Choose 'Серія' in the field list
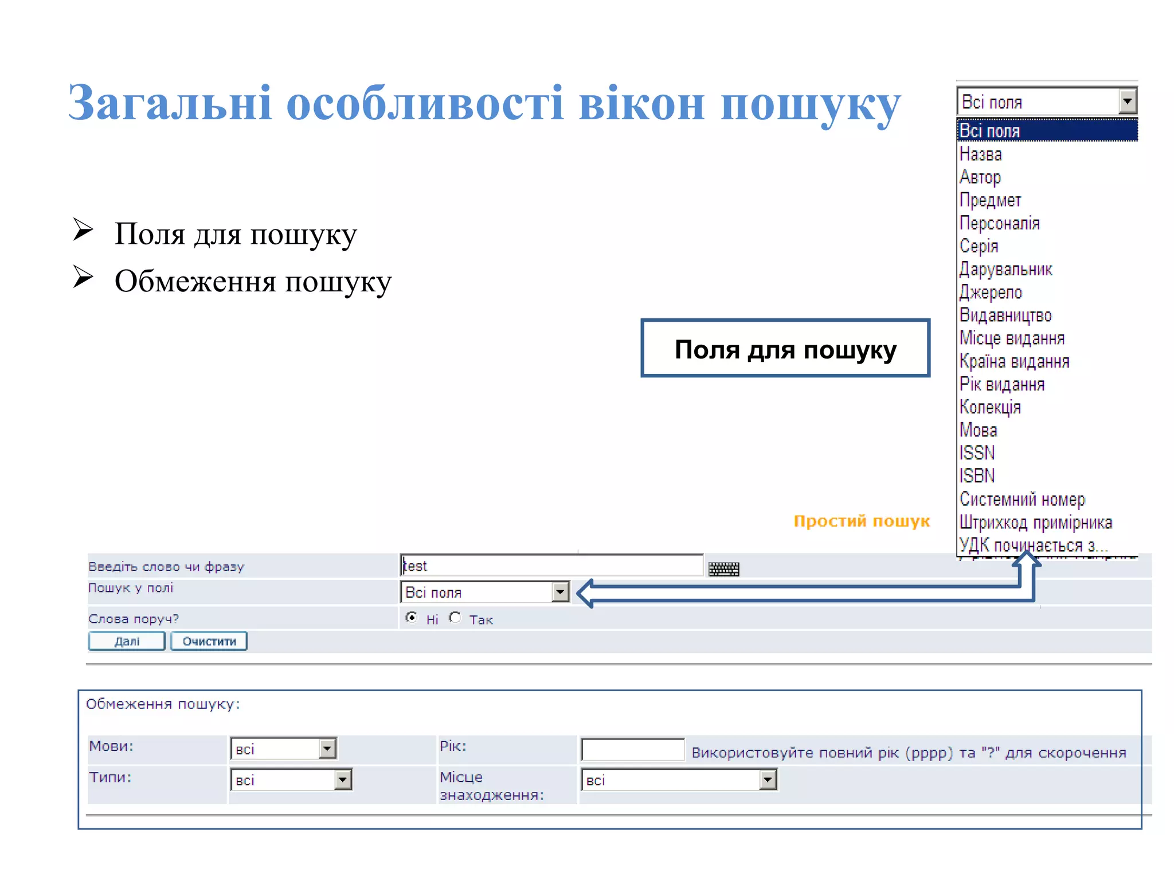Image resolution: width=1174 pixels, height=881 pixels. point(1047,245)
